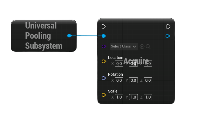Click the Location X value field
This screenshot has height=128, width=205.
pyautogui.click(x=119, y=64)
